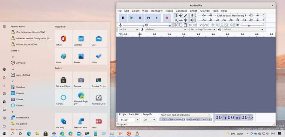
Task: Start playback with the large green Play button
Action: click(x=132, y=18)
